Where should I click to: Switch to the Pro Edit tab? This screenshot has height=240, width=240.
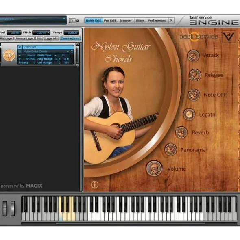coord(110,20)
